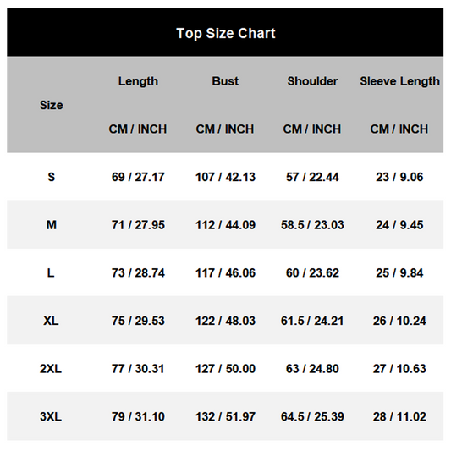Select the 2XL size row label
Viewport: 451px width, 451px height.
51,369
